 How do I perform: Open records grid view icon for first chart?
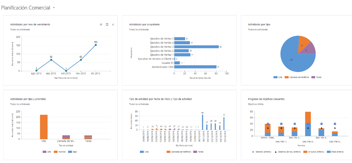tap(107, 24)
